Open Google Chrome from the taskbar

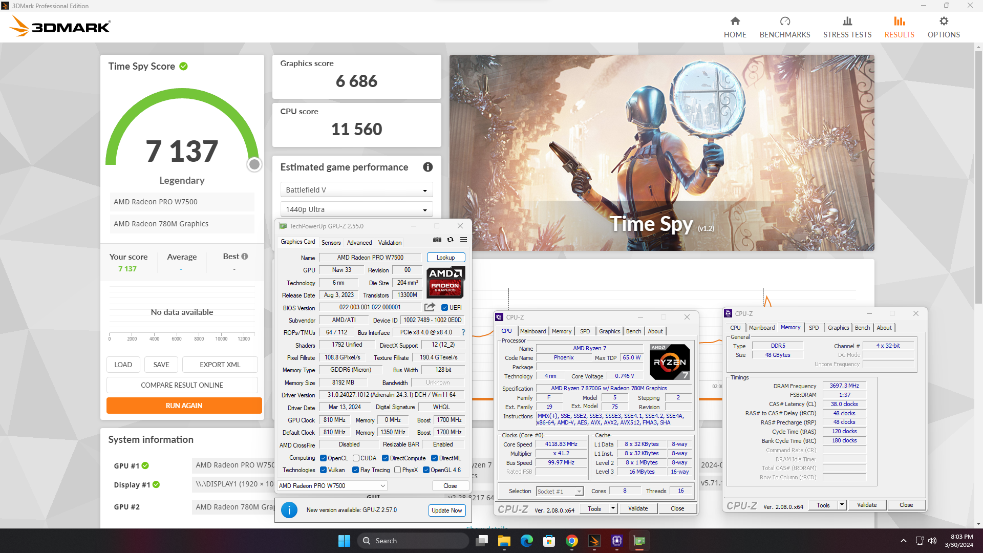(572, 541)
